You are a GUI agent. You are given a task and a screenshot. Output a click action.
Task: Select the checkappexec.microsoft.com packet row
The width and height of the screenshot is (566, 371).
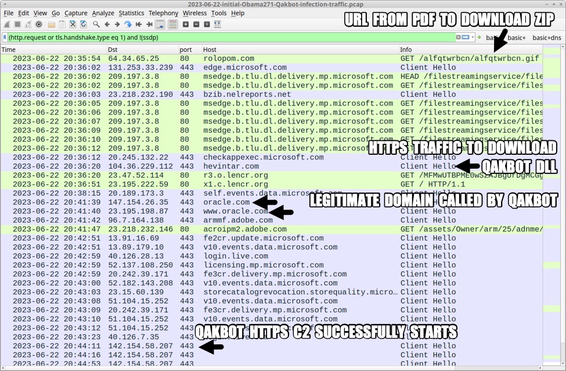click(272, 157)
